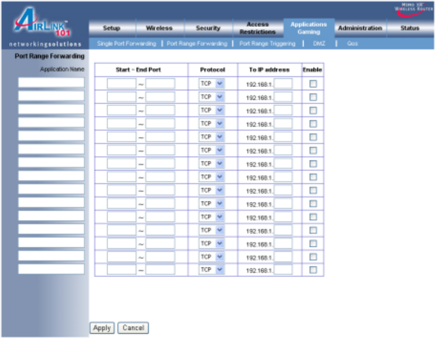Enable the fifth forwarding rule
Screen dimensions: 436x340
pos(313,137)
